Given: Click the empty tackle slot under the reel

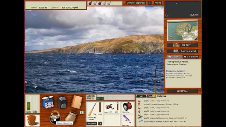Looking at the screenshot, I should 112,120.
